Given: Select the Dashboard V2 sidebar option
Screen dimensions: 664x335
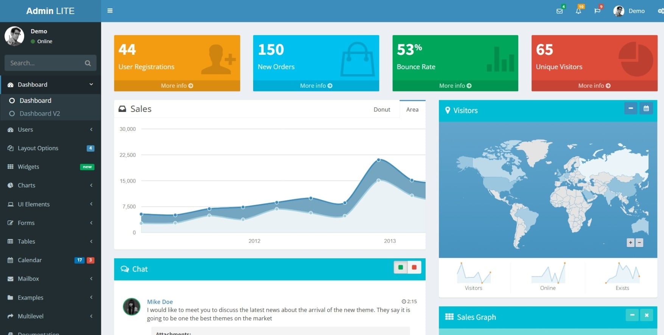Looking at the screenshot, I should click(40, 113).
